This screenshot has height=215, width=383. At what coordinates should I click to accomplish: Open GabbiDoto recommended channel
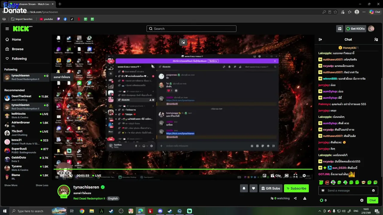pos(26,159)
